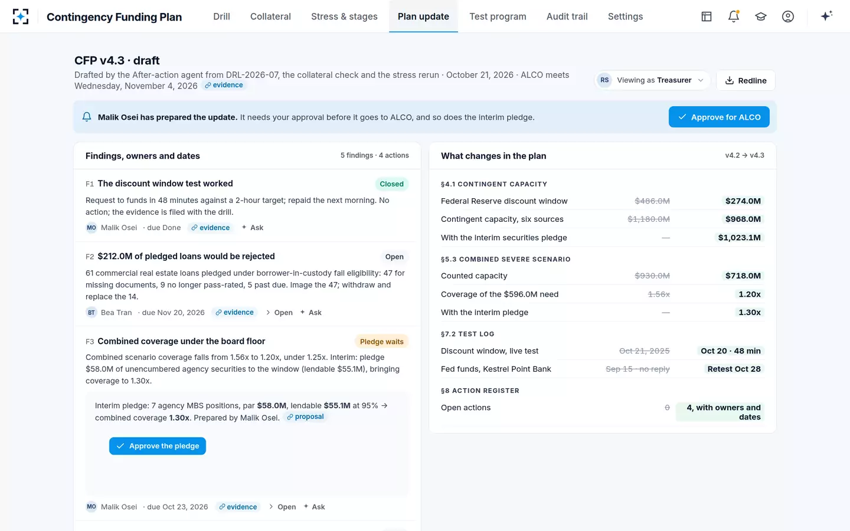Open the Audit trail tab

[567, 17]
